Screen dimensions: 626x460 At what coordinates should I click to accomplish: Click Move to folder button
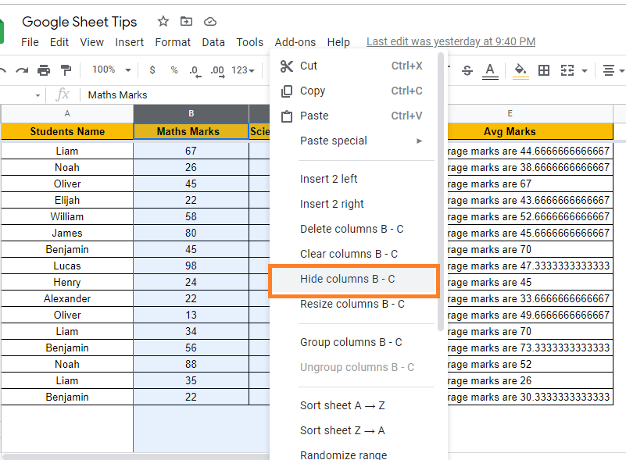(187, 21)
